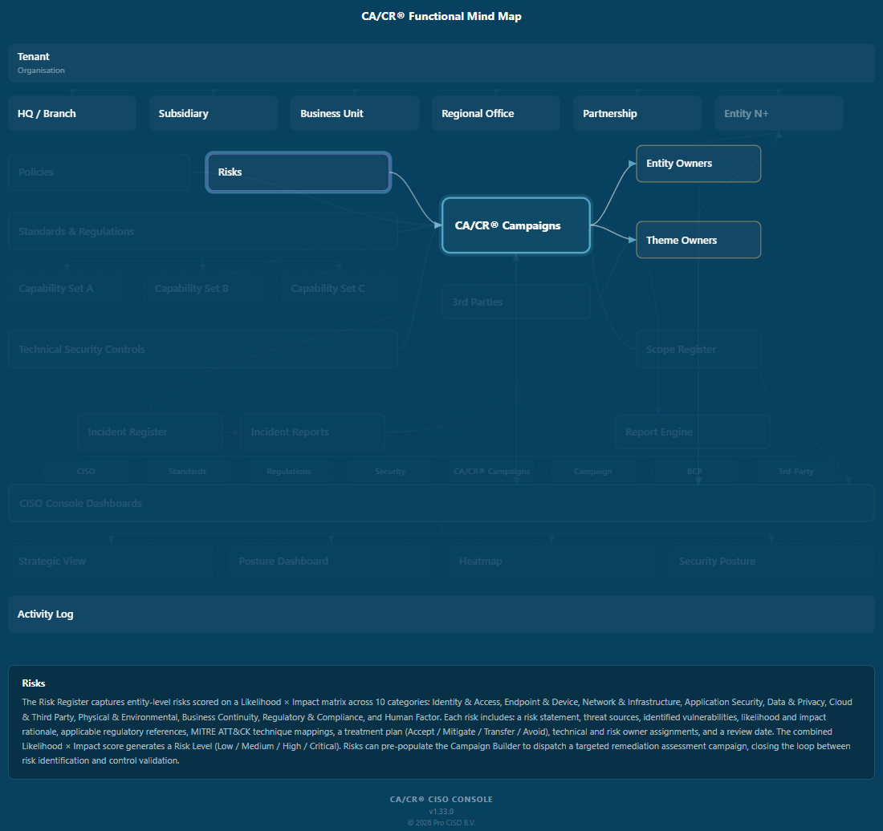Click the CA/CR® Functional Mind Map title
The height and width of the screenshot is (831, 883).
click(441, 16)
